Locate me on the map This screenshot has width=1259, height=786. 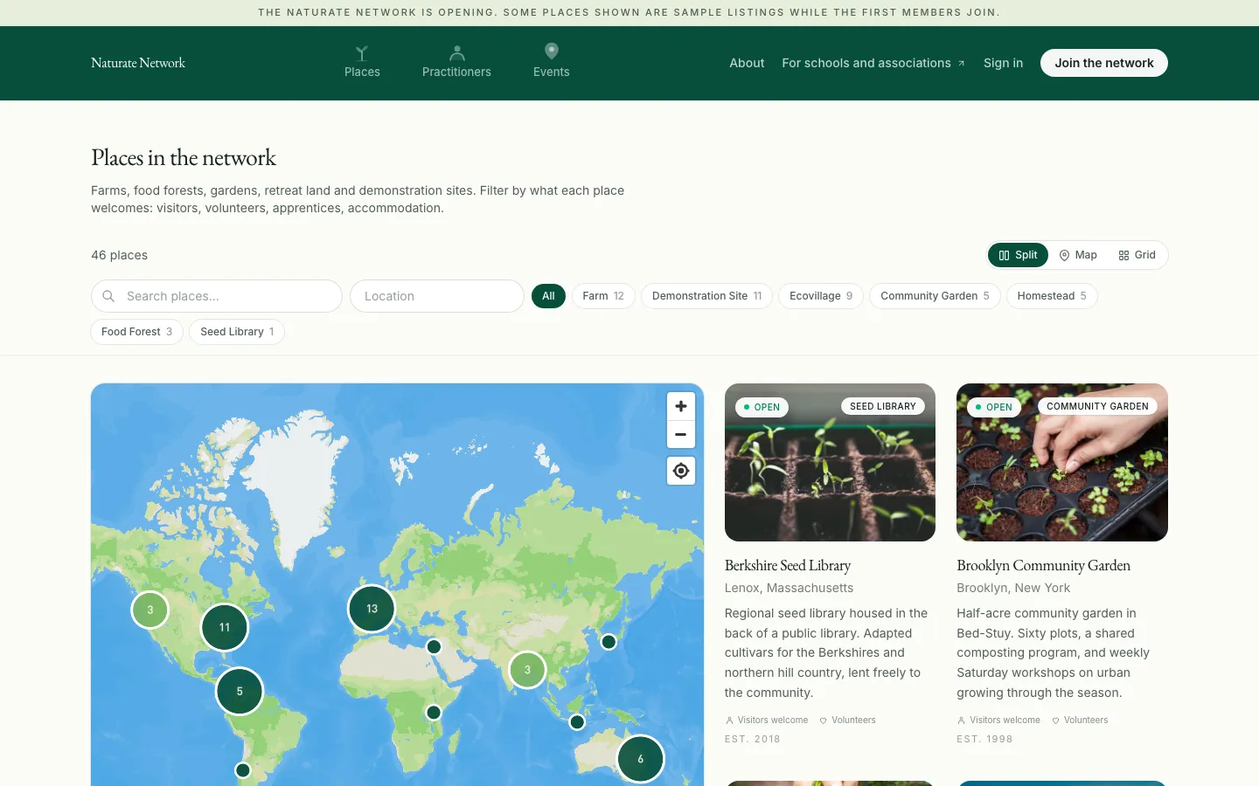point(681,471)
